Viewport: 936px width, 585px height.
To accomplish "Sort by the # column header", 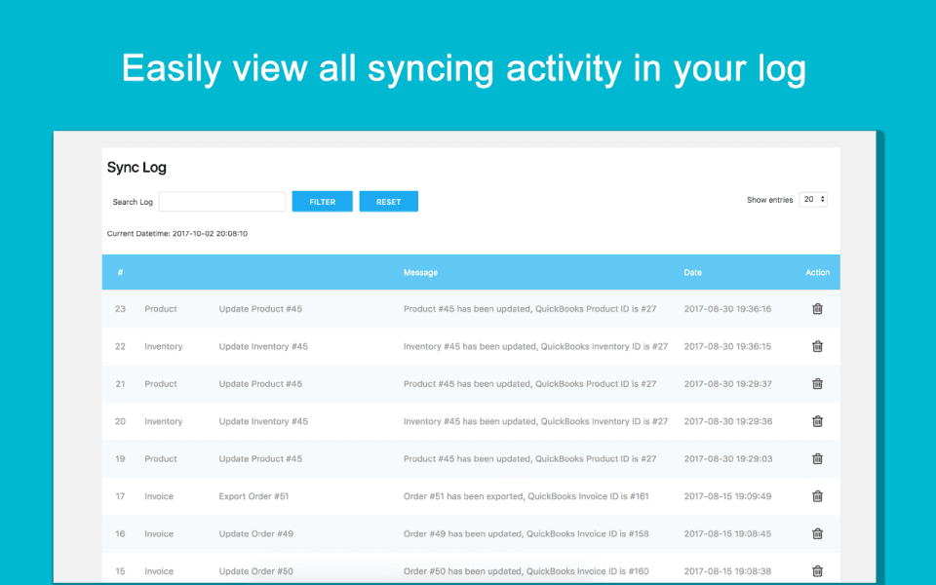I will pos(120,273).
